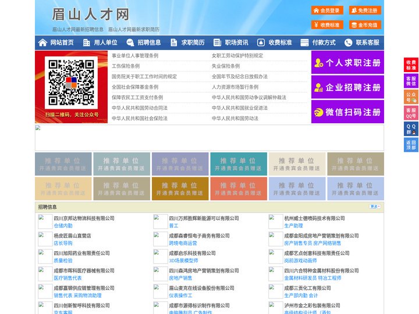Open 求职简历 navigation item
Image resolution: width=419 pixels, height=314 pixels.
[193, 42]
